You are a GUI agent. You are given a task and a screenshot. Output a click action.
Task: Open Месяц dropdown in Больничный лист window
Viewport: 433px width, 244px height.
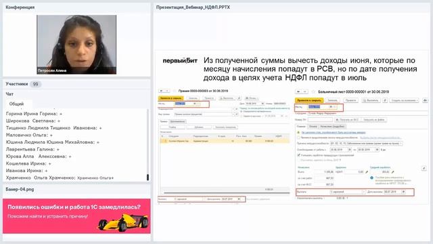point(331,107)
